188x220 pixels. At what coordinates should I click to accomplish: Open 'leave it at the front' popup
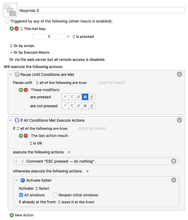click(x=76, y=202)
